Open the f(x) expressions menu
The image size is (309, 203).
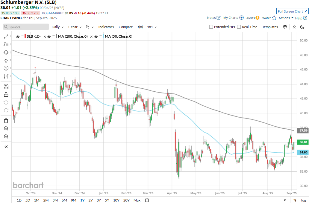coord(140,27)
